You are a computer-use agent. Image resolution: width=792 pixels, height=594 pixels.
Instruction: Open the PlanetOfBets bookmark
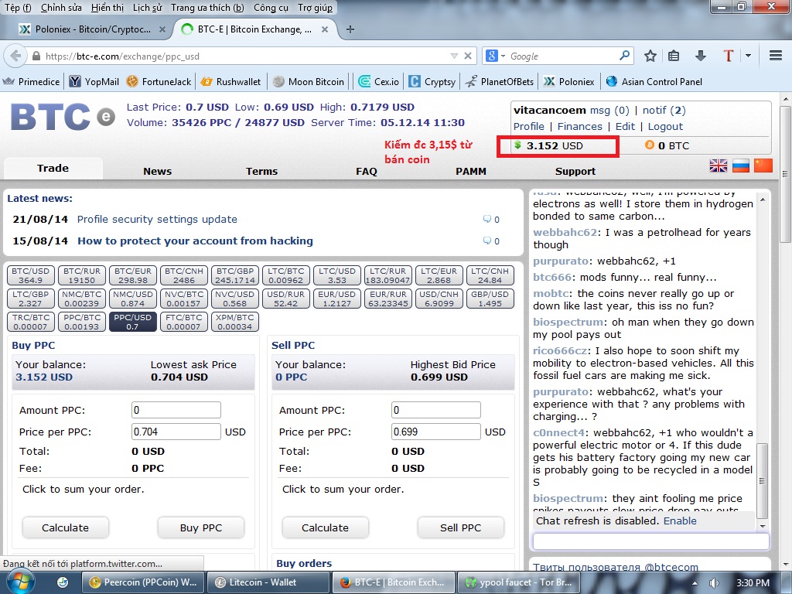500,82
